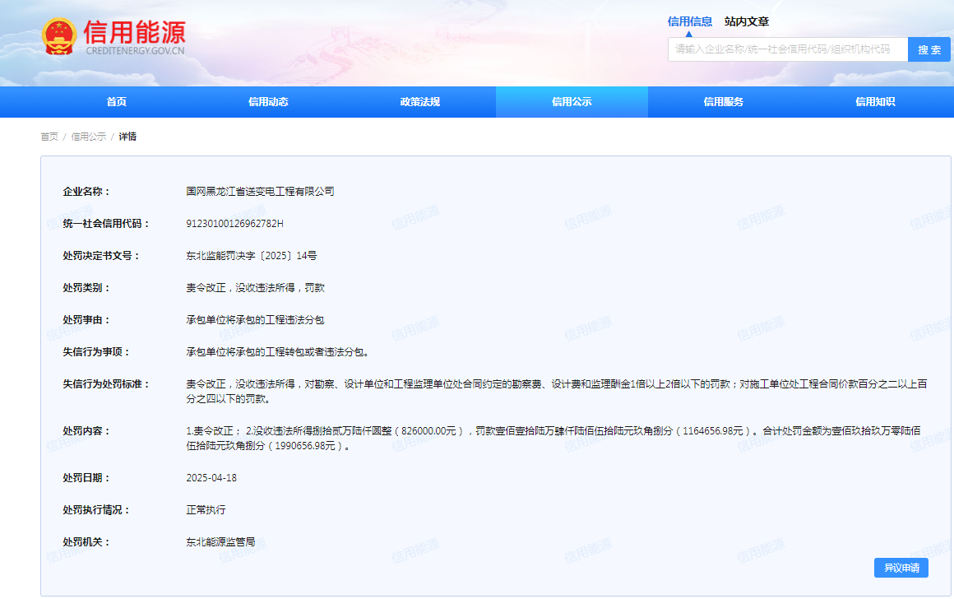Click the 搜索 search button

pos(929,49)
